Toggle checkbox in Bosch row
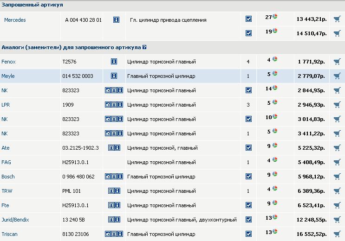 point(248,177)
